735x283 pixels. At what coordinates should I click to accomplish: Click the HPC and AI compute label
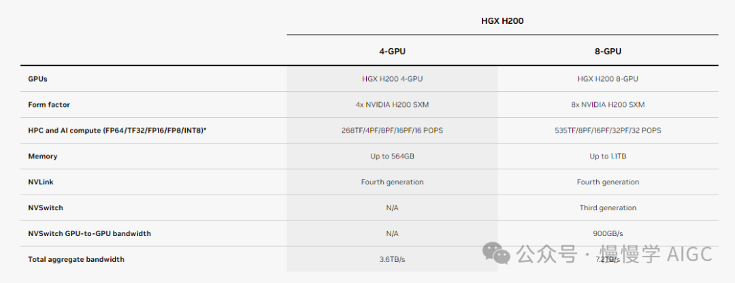(x=117, y=131)
